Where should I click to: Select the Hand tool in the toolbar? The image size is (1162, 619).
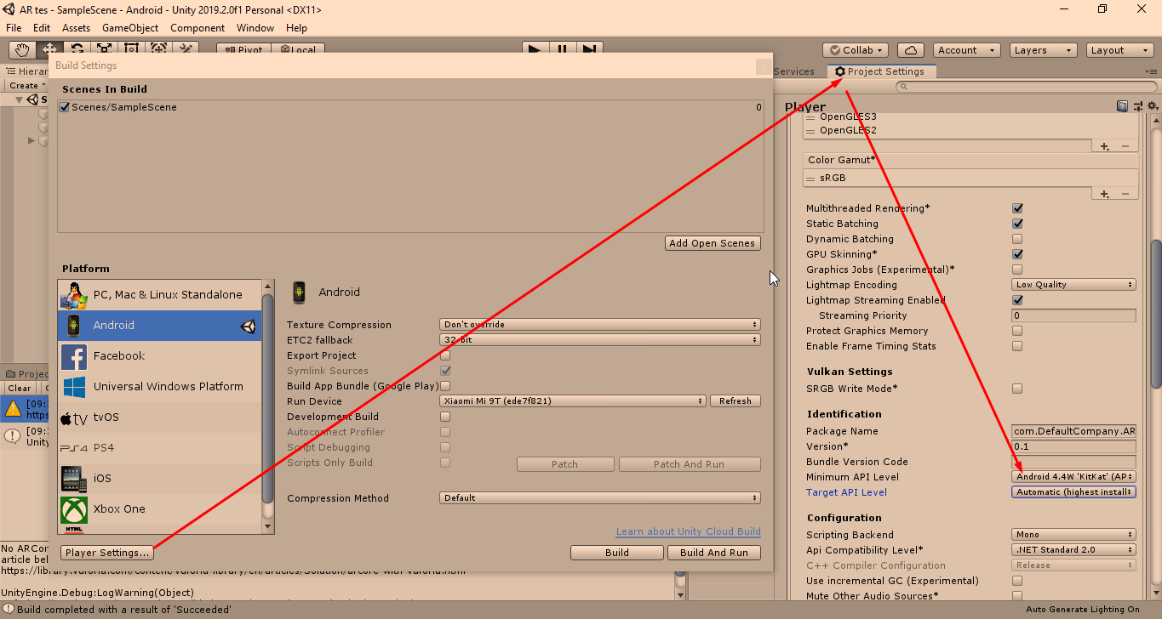tap(22, 50)
